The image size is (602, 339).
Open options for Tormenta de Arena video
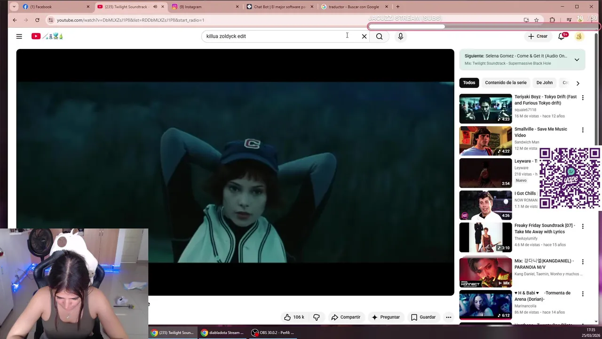coord(583,294)
